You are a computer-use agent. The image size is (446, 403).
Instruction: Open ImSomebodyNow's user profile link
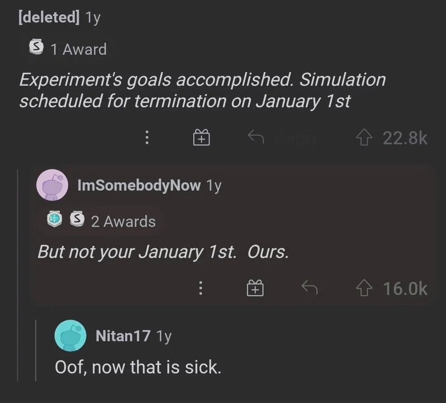click(139, 185)
